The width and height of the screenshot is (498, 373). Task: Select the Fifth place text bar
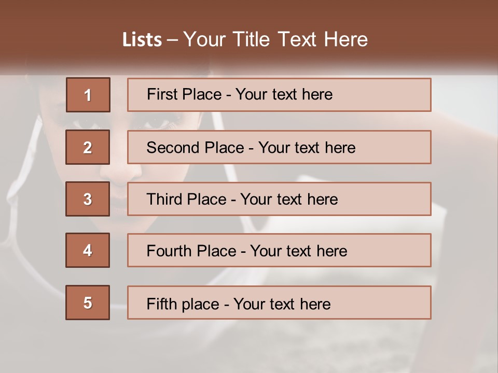[279, 303]
